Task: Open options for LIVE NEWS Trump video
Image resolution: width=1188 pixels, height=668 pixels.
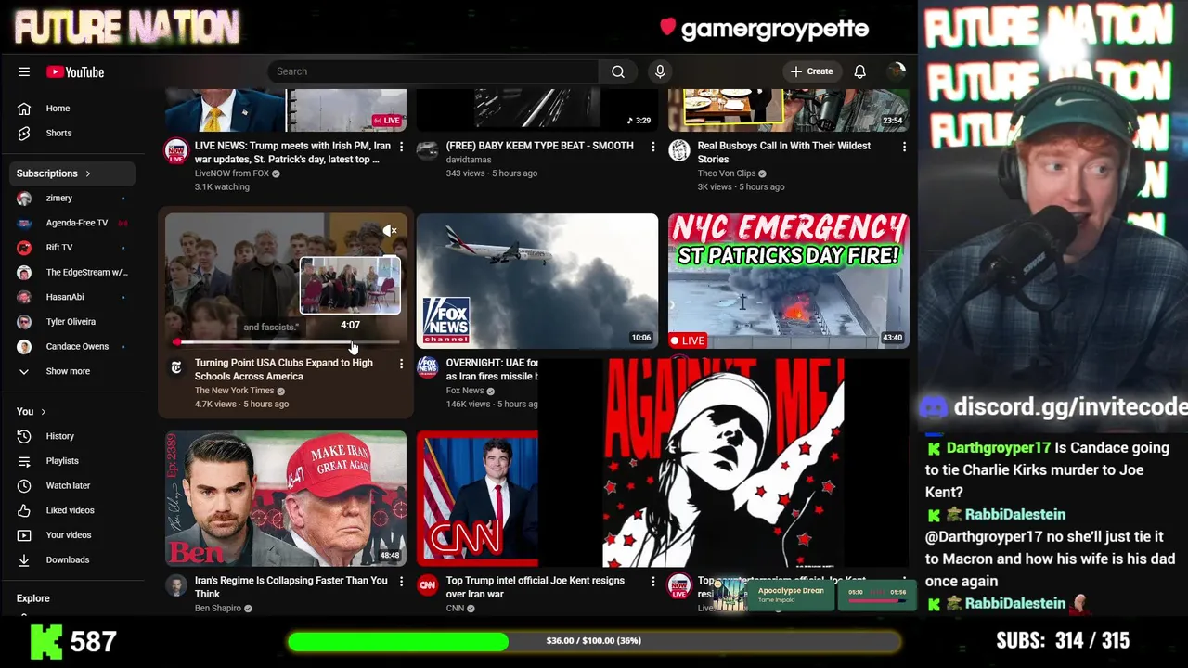Action: click(401, 147)
